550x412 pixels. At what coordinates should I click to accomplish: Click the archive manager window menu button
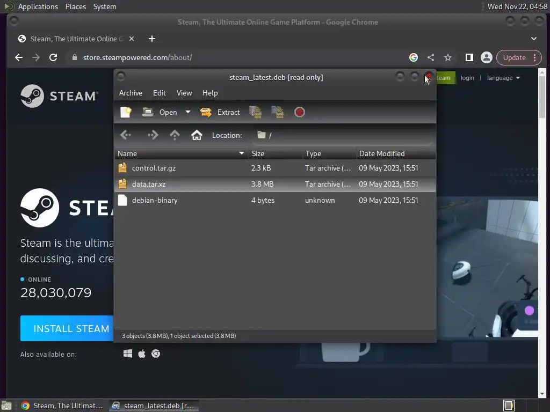point(121,76)
